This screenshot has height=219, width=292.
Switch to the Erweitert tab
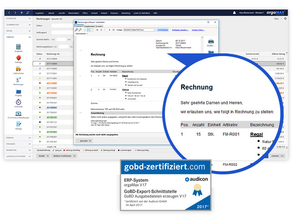click(99, 26)
